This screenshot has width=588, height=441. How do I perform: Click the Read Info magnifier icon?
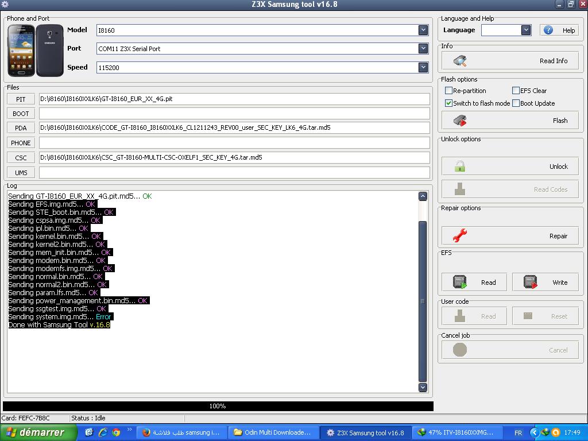tap(460, 61)
